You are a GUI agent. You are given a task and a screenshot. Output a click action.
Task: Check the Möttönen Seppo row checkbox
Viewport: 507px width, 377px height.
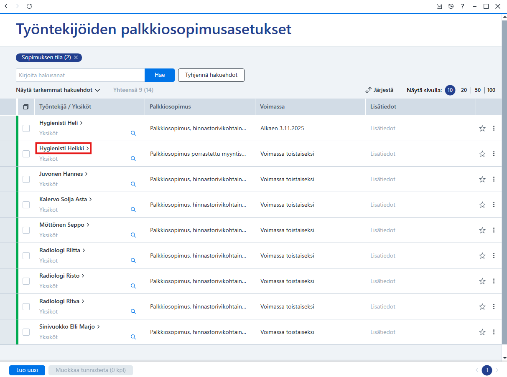[x=26, y=230]
